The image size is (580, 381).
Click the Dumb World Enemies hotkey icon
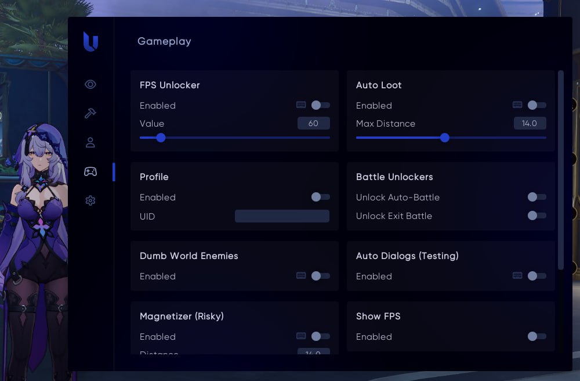coord(301,276)
